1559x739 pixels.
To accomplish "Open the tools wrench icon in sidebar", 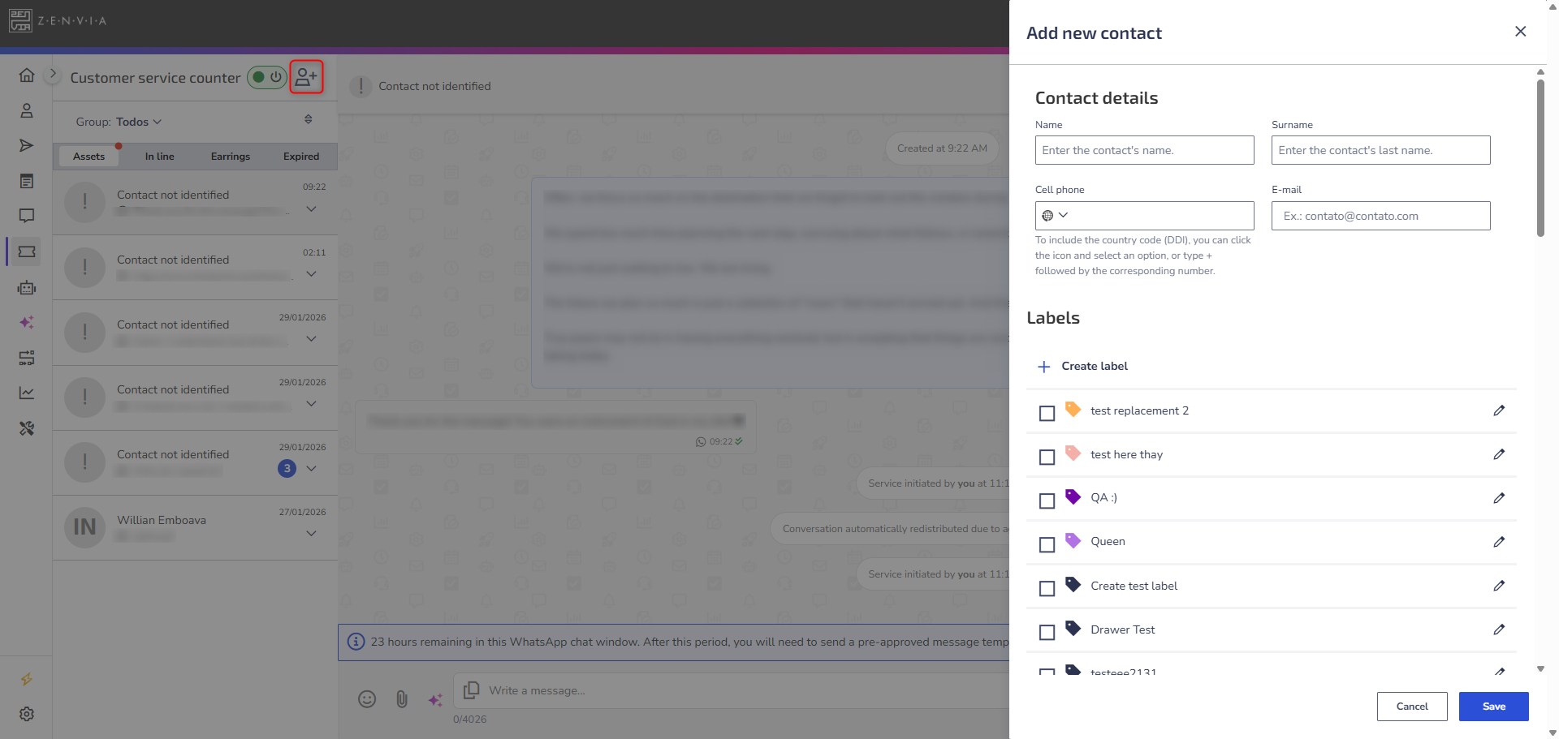I will (x=27, y=428).
